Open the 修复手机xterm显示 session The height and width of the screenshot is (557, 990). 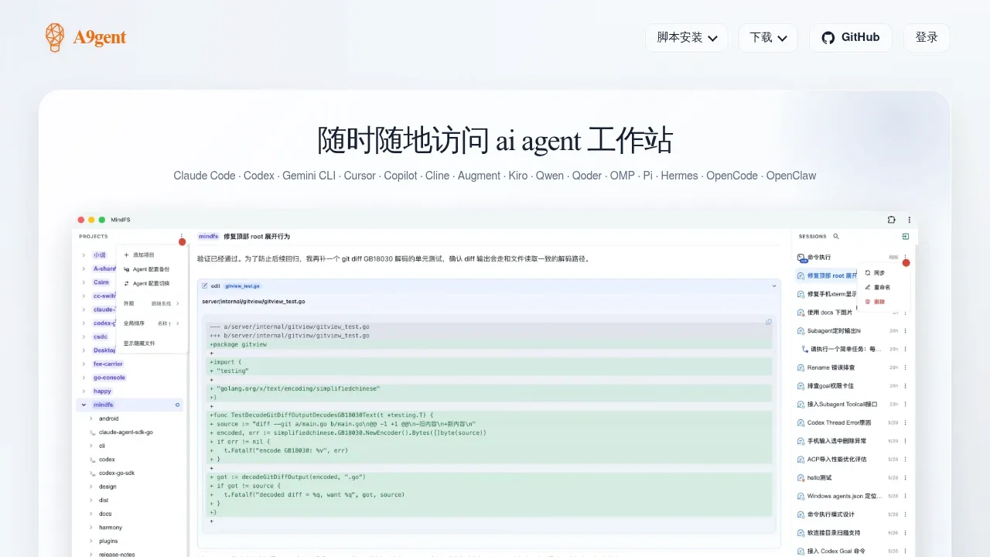[x=832, y=294]
